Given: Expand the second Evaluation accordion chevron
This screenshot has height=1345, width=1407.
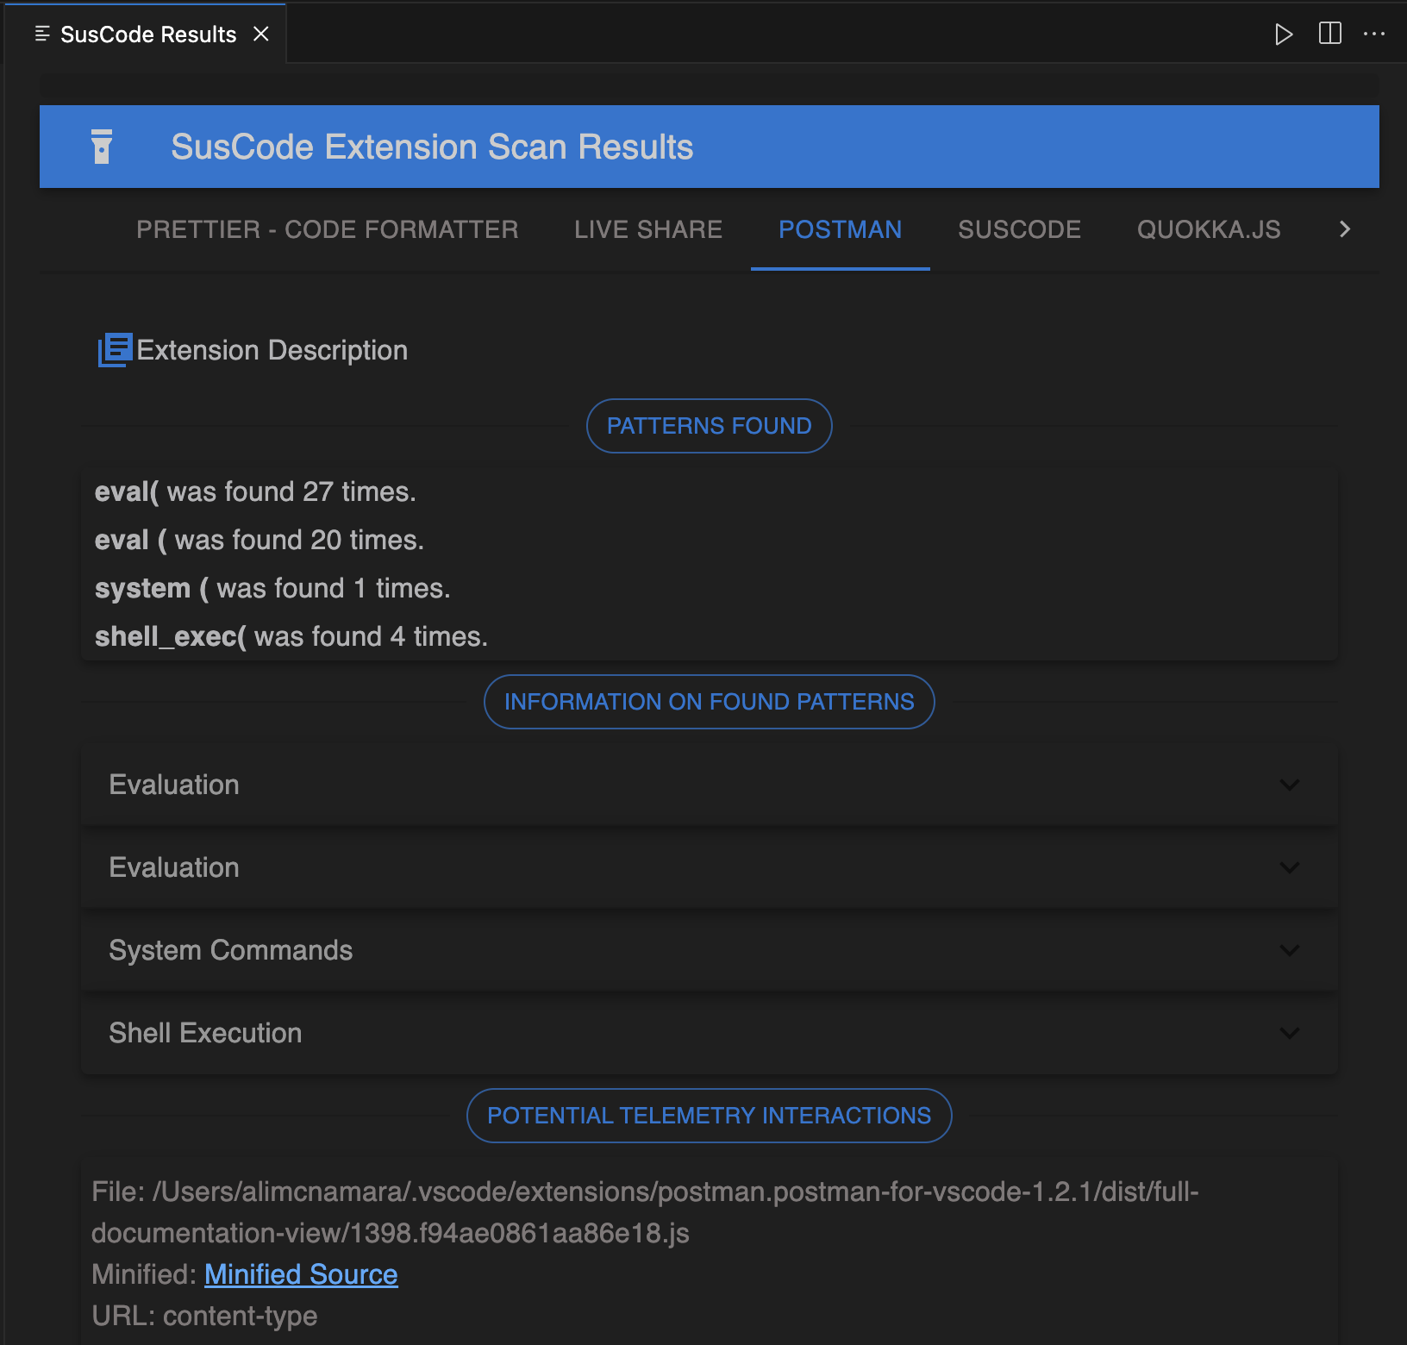Looking at the screenshot, I should click(1290, 867).
